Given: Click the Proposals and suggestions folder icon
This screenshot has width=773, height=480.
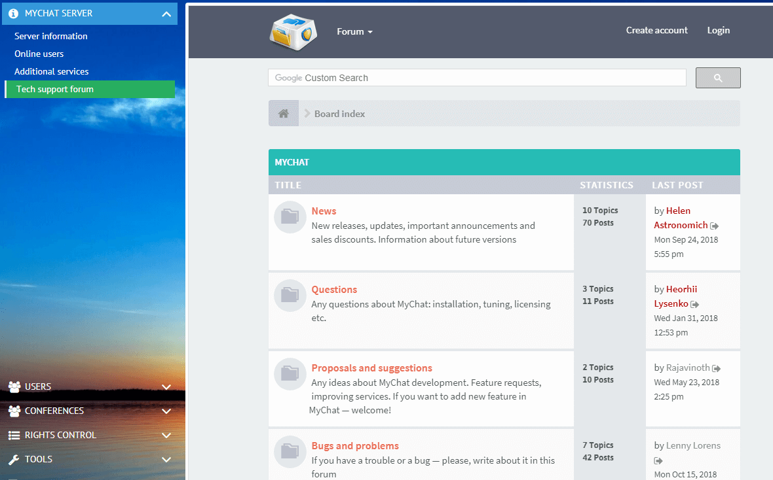Looking at the screenshot, I should pyautogui.click(x=290, y=374).
